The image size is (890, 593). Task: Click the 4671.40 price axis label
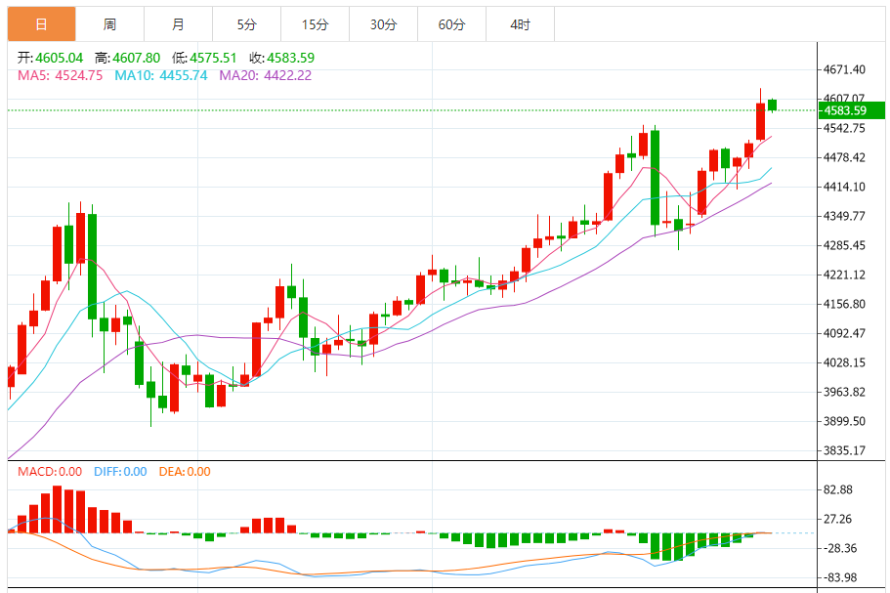pyautogui.click(x=845, y=69)
